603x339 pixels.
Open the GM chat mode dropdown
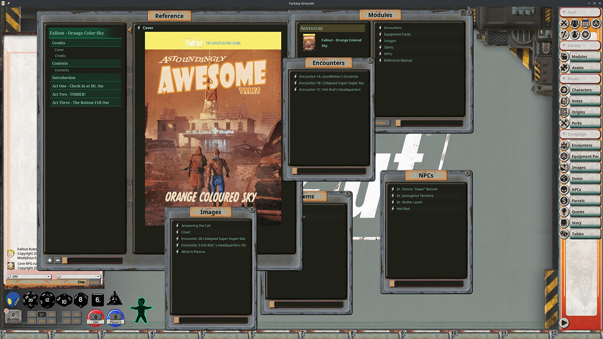point(29,276)
